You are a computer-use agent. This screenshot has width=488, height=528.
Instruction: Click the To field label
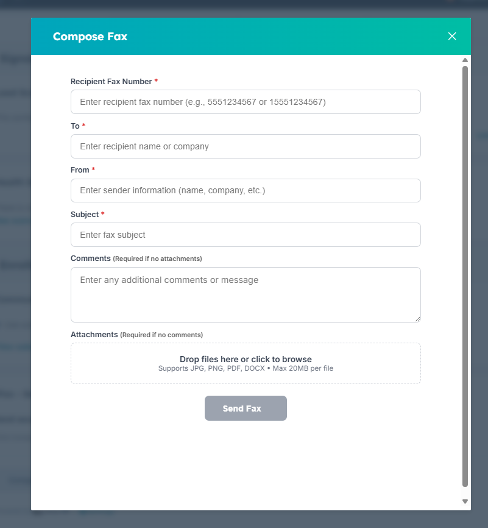[75, 126]
